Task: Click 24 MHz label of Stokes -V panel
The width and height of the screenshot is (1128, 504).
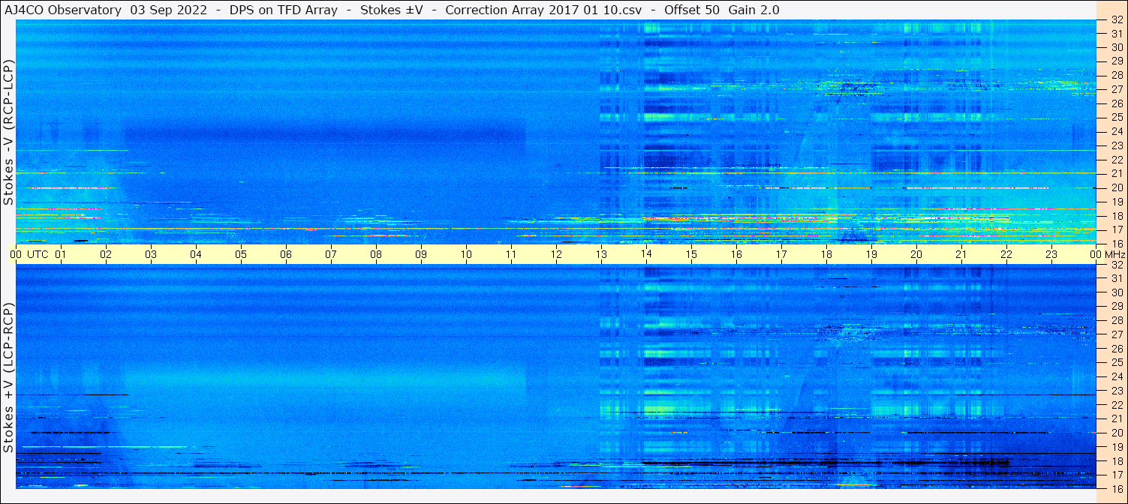Action: point(1116,131)
